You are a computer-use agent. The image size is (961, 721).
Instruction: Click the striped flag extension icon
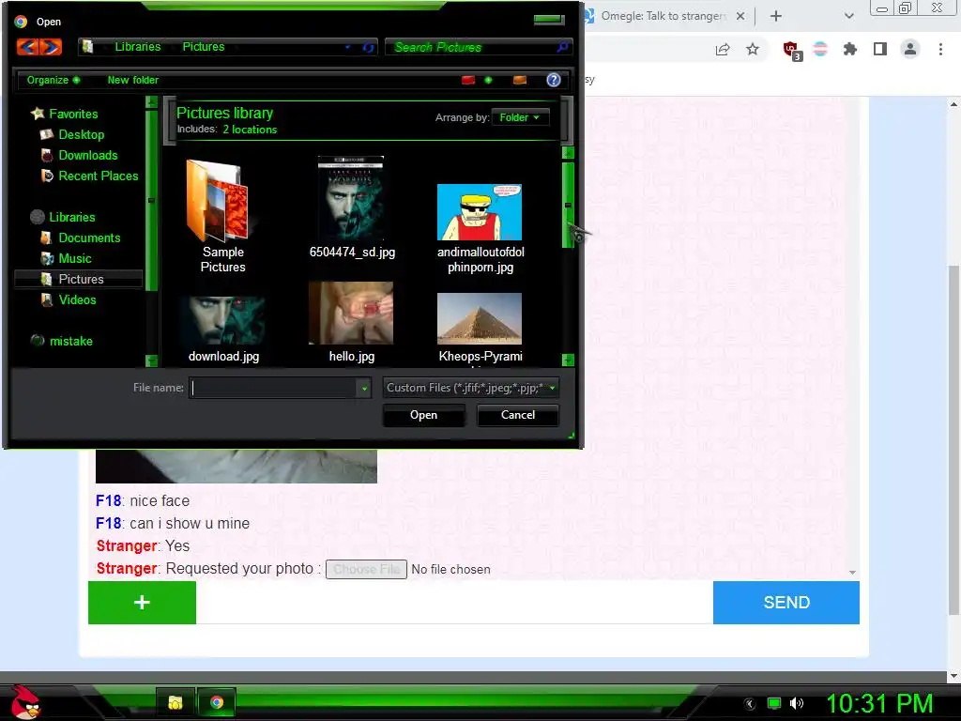pyautogui.click(x=820, y=49)
